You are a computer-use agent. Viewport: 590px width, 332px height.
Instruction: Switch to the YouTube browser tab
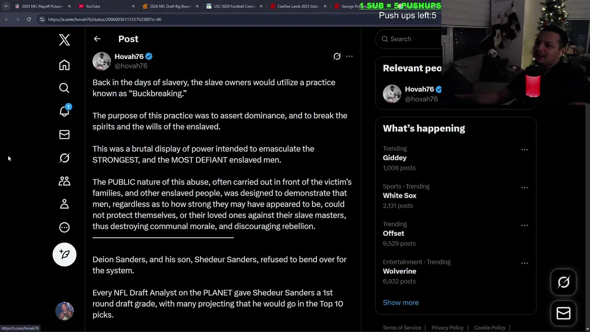pyautogui.click(x=105, y=6)
